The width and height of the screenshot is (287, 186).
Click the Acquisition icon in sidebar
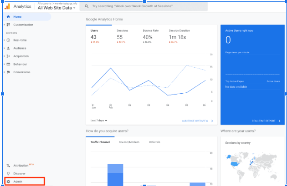pos(9,56)
